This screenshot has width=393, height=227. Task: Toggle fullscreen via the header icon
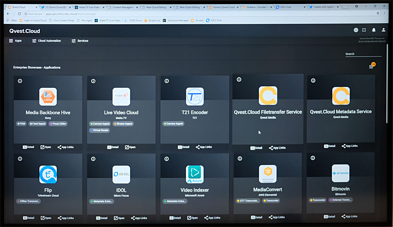(x=364, y=30)
